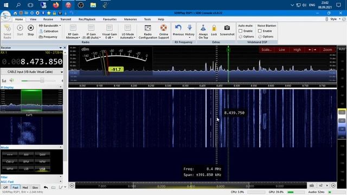Viewport: 347px width, 195px height.
Task: Click the home icon in quick access bar
Action: click(x=15, y=13)
